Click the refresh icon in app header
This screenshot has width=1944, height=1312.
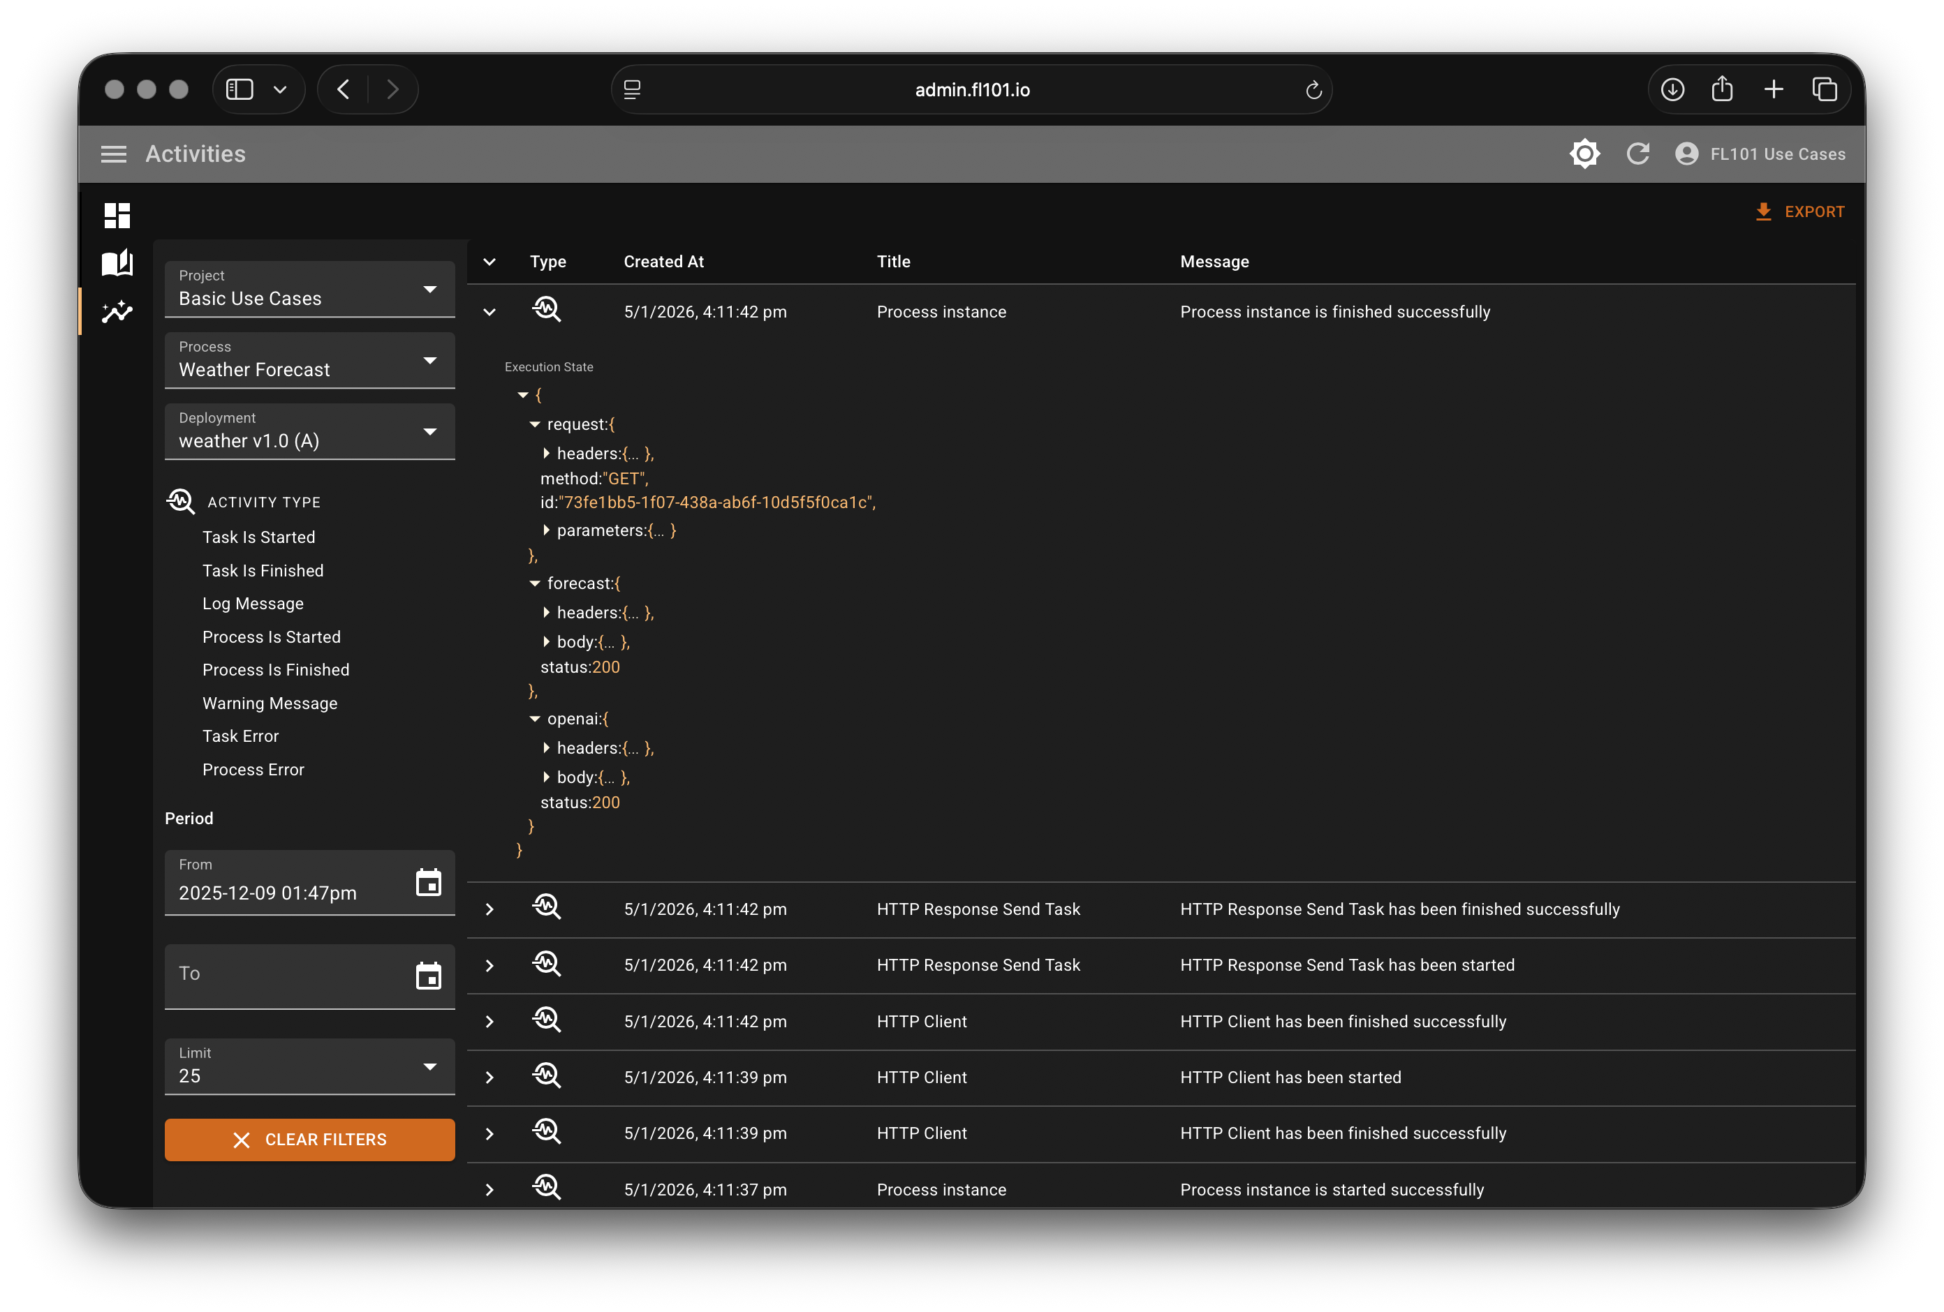(x=1637, y=154)
